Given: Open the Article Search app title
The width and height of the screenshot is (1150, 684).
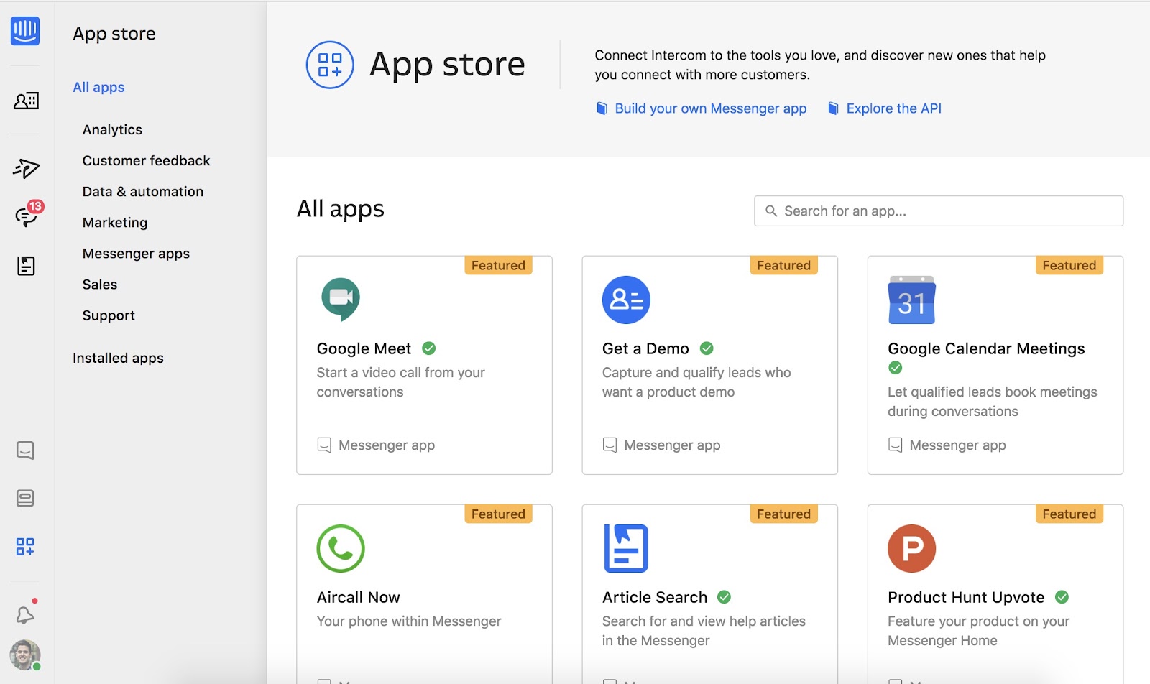Looking at the screenshot, I should (655, 597).
